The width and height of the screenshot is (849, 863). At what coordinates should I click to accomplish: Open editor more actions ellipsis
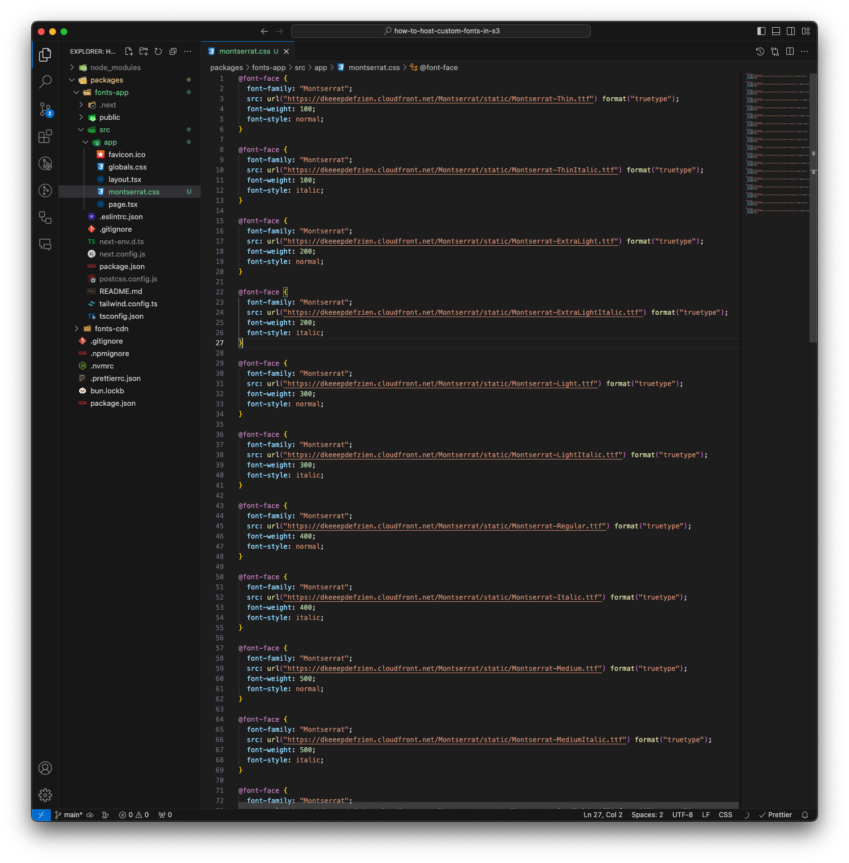point(804,51)
